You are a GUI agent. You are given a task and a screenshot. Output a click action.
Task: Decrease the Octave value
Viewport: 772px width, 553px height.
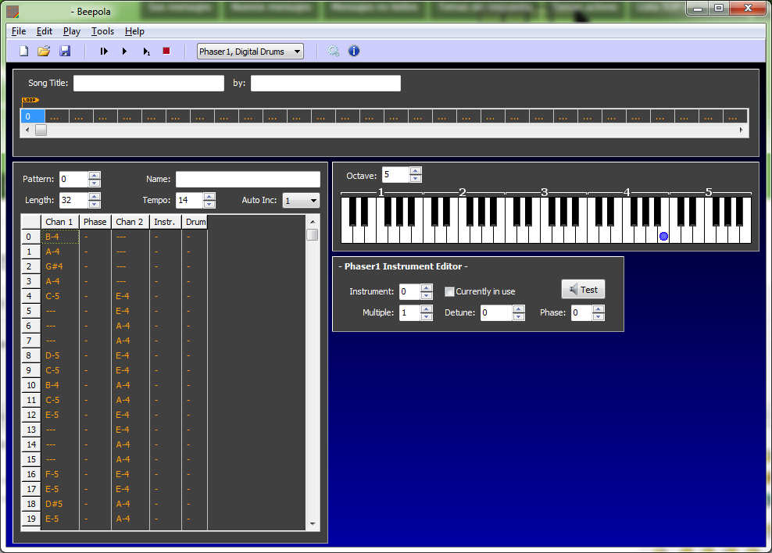click(416, 179)
